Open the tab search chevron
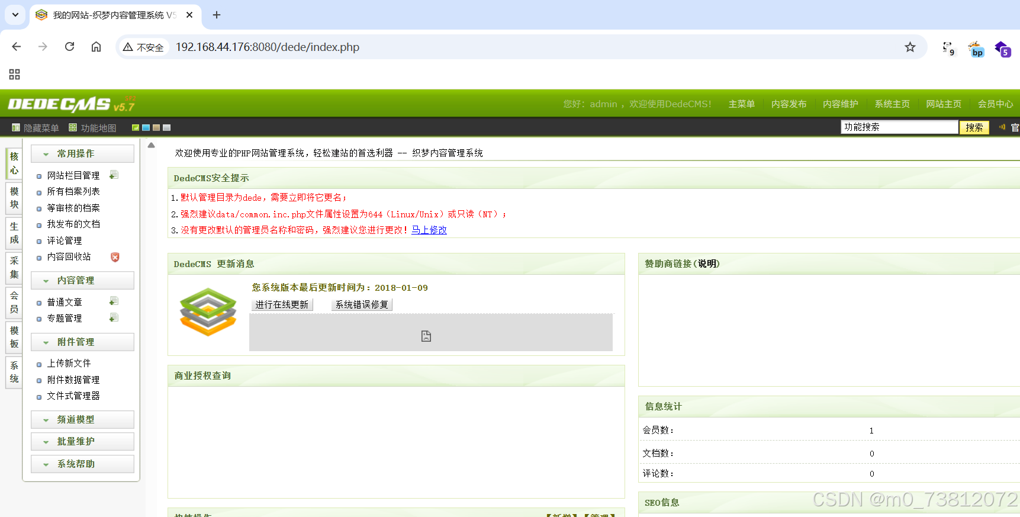 pos(15,15)
